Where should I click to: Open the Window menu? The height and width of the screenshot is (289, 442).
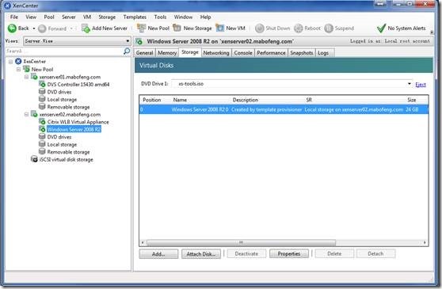[x=183, y=17]
